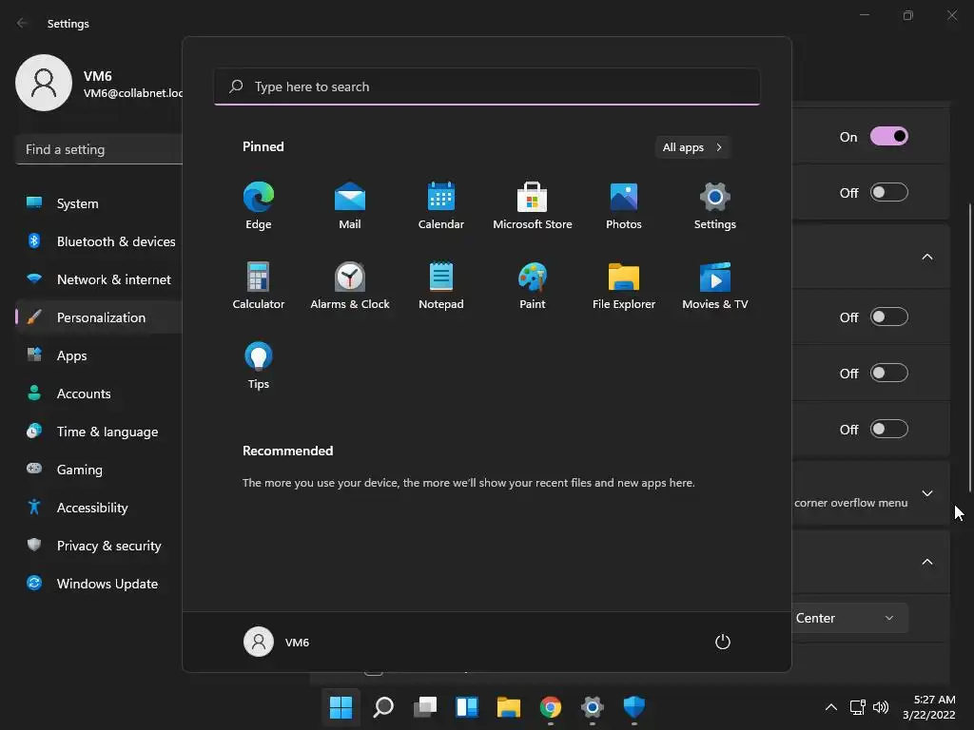Click the Start button on taskbar
Image resolution: width=974 pixels, height=730 pixels.
click(x=341, y=707)
